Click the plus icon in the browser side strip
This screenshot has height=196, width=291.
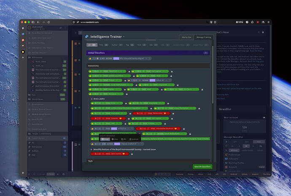point(23,58)
